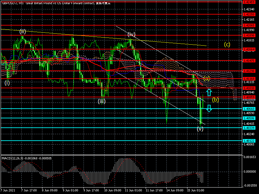This screenshot has width=259, height=194.
Task: Click the yellow (b) wave label
Action: click(x=215, y=100)
